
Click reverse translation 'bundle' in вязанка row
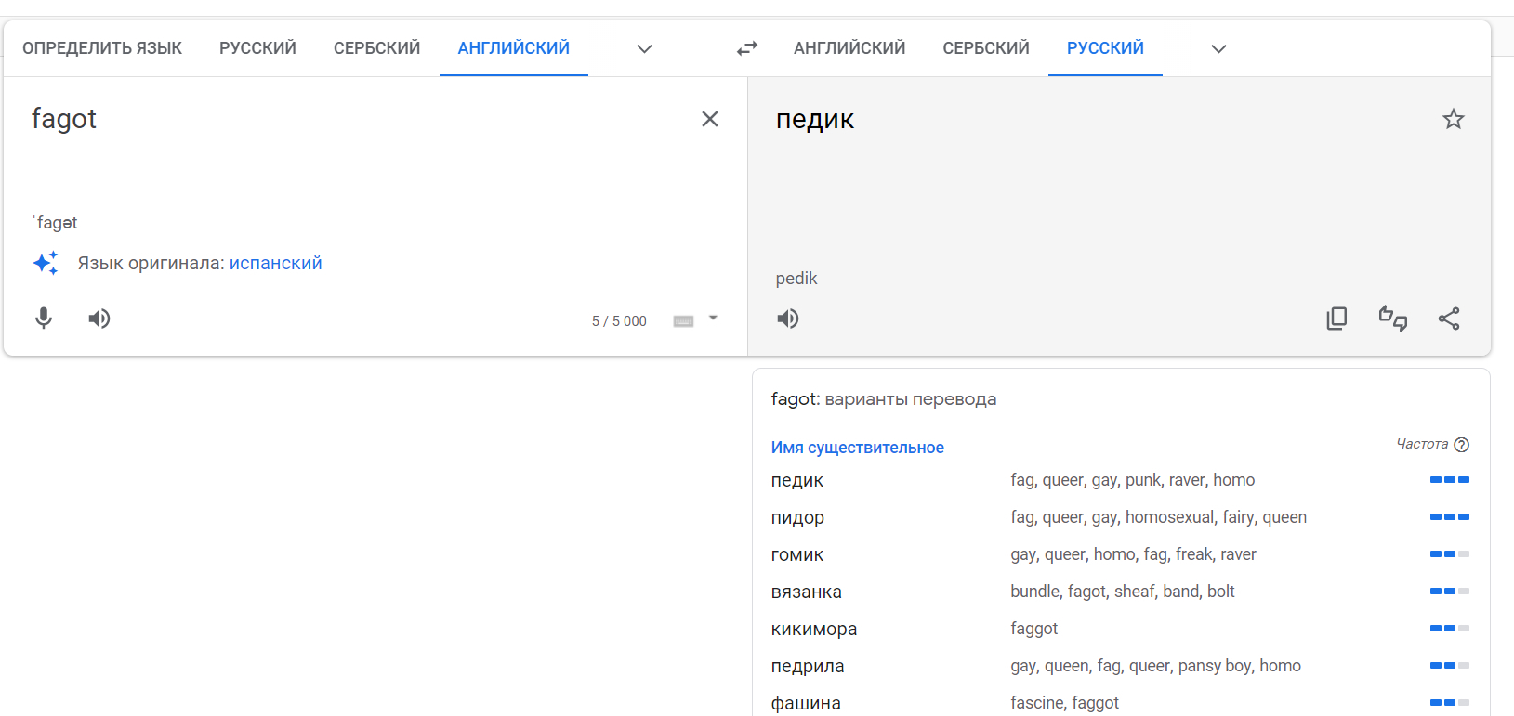pos(1035,592)
